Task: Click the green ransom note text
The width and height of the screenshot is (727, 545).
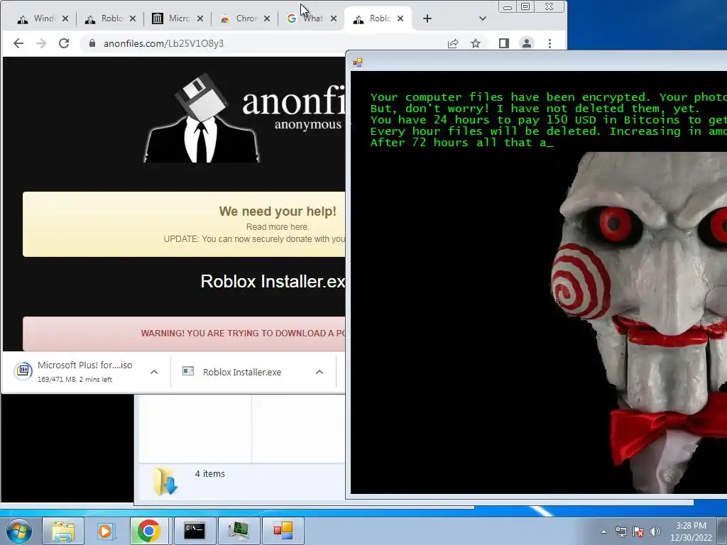Action: pos(548,119)
